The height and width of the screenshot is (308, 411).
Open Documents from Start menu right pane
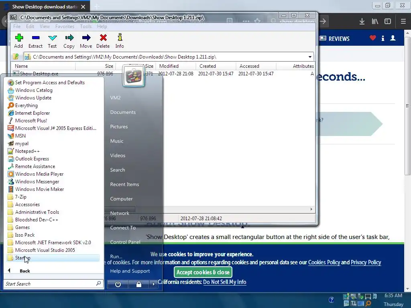pyautogui.click(x=123, y=112)
